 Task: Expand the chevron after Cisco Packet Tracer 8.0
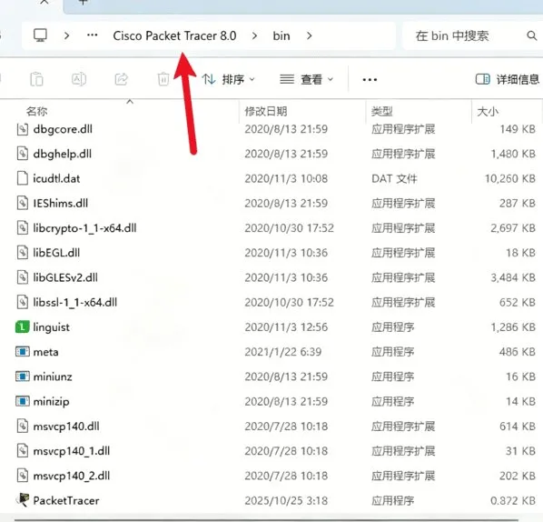[x=254, y=35]
